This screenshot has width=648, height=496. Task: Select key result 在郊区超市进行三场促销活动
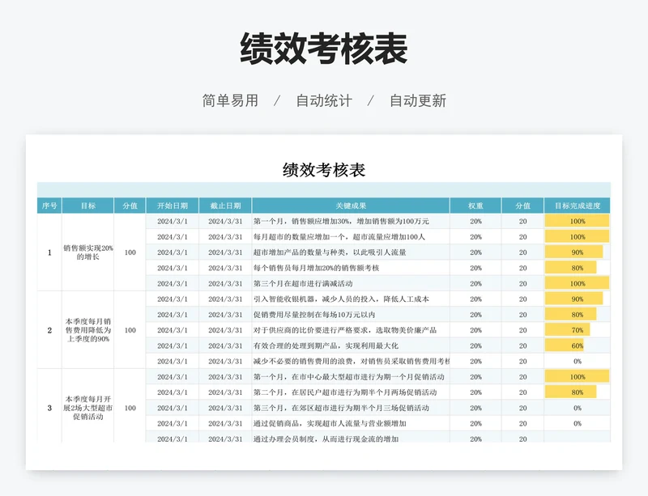(x=351, y=408)
